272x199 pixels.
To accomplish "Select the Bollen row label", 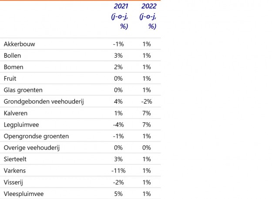I will (12, 55).
